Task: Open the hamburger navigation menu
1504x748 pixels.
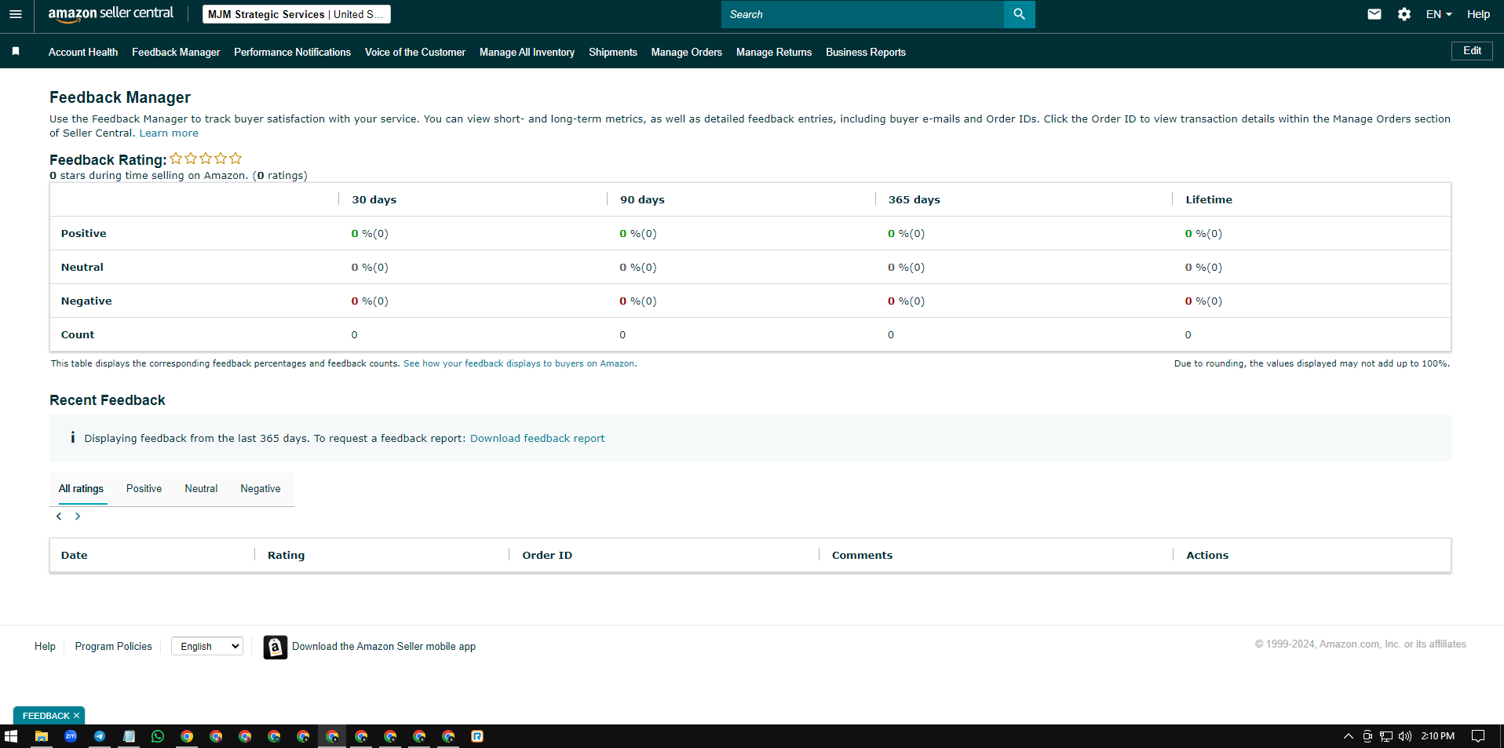Action: [16, 14]
